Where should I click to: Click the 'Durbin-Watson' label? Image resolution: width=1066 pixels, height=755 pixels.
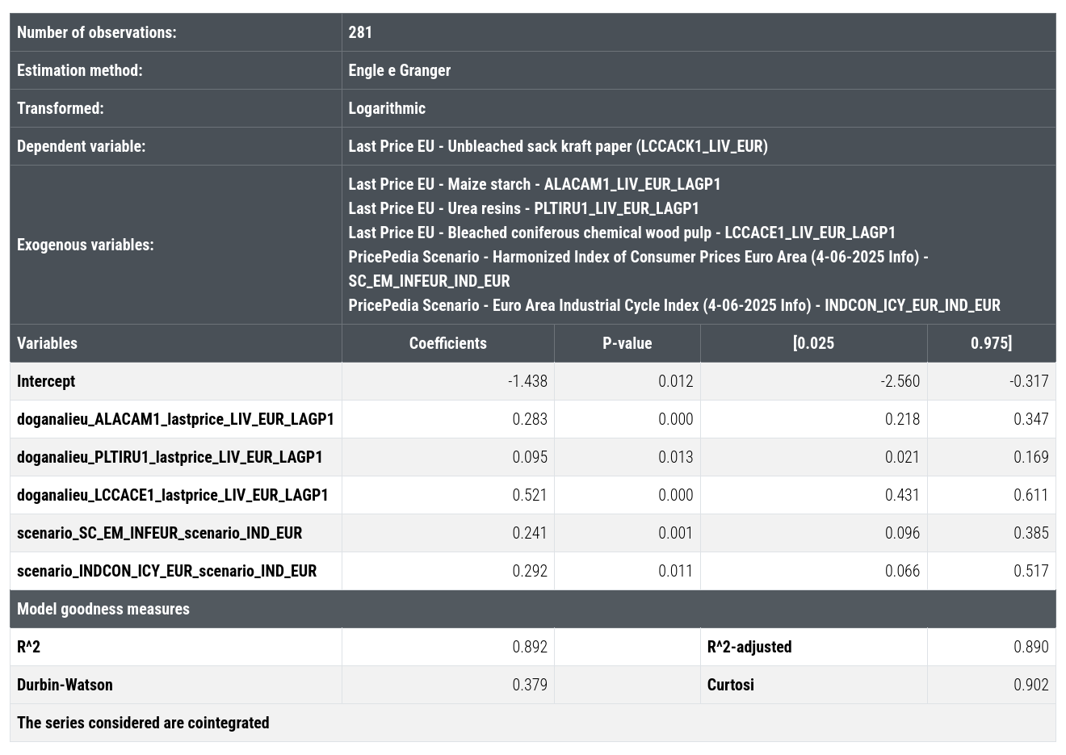point(65,685)
